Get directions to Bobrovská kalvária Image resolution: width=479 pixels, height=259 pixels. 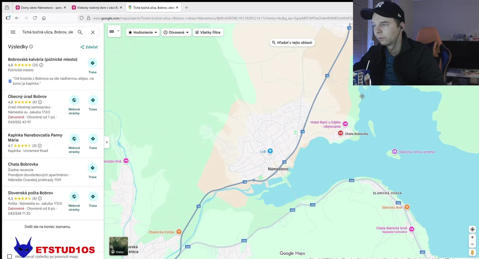(x=93, y=63)
